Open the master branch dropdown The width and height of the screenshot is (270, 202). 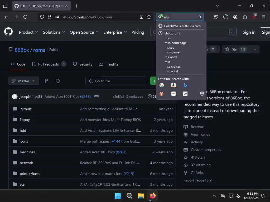click(x=23, y=81)
